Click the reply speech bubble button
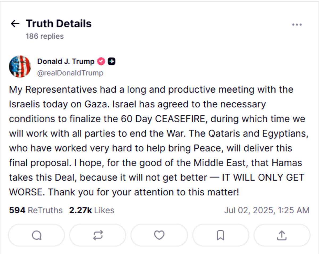Image resolution: width=319 pixels, height=254 pixels. click(36, 235)
